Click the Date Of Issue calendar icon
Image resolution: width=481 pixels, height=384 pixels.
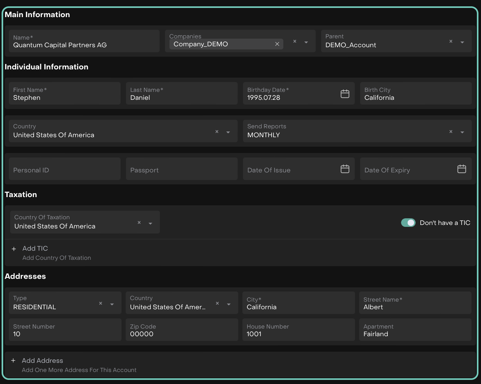tap(345, 169)
